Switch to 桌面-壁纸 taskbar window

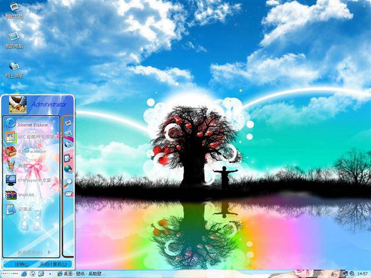point(81,274)
